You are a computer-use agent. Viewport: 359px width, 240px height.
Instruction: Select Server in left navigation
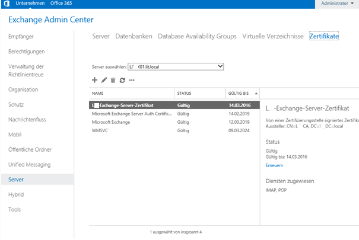tap(37, 180)
